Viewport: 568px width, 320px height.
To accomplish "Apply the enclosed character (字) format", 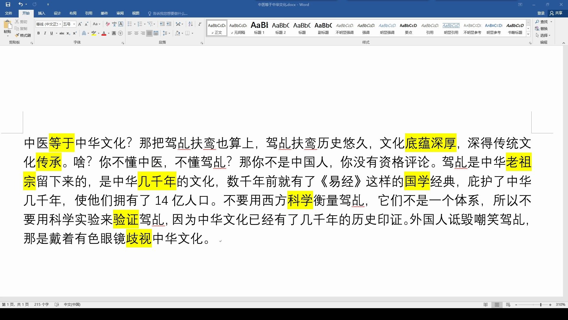I will (120, 33).
